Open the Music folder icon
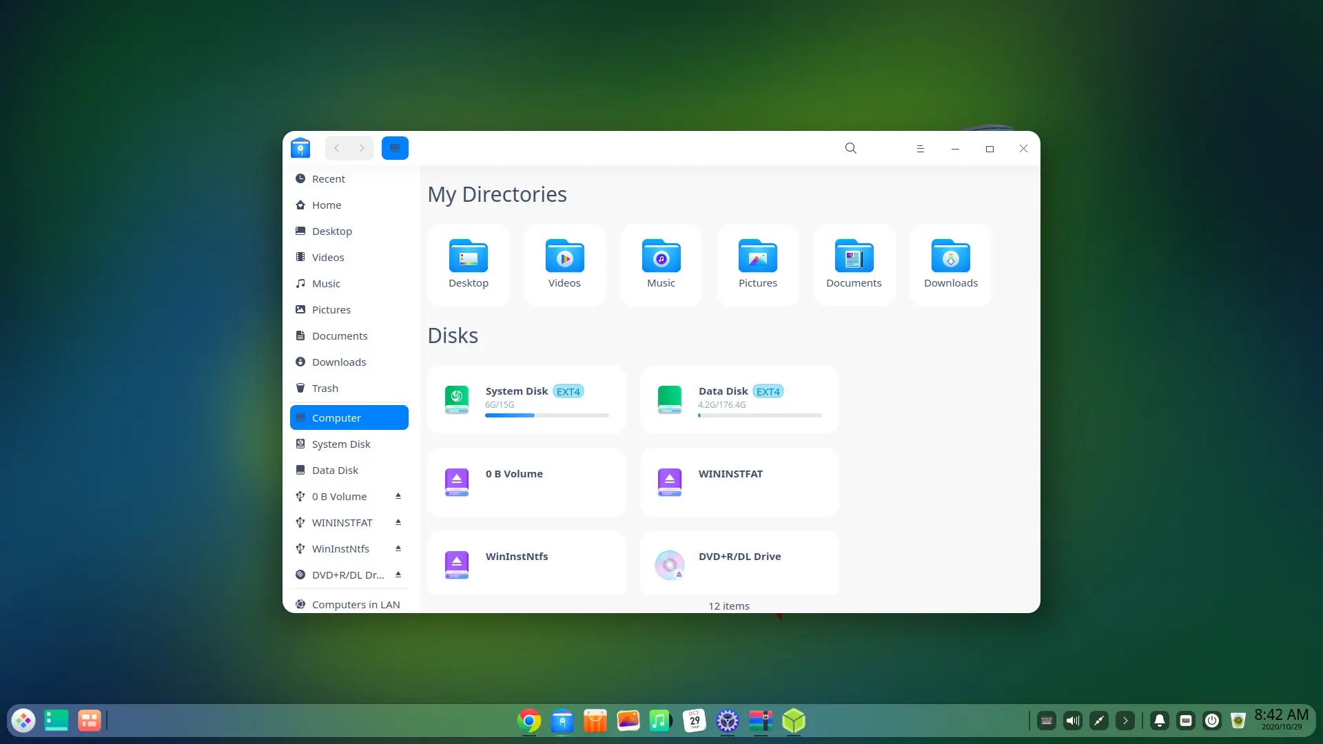1323x744 pixels. [661, 257]
